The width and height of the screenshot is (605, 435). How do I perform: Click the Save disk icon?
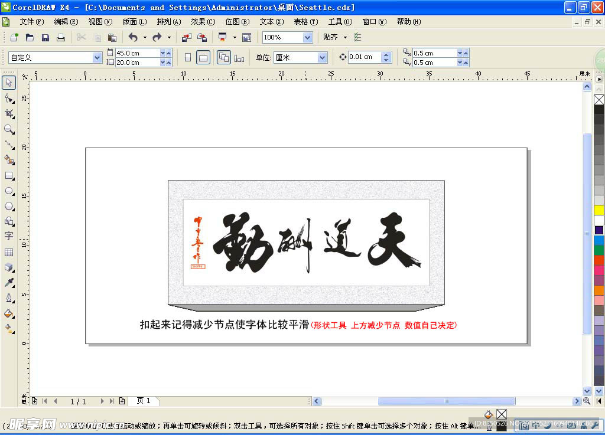[45, 37]
